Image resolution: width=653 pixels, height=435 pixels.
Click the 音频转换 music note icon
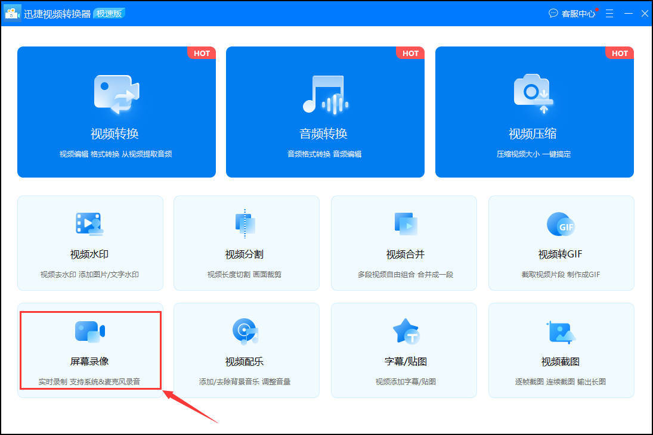tap(325, 95)
